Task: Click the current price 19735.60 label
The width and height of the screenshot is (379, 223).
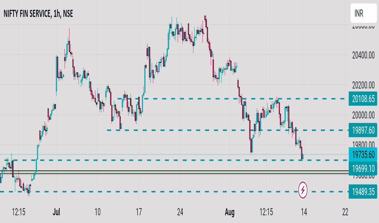Action: 363,154
